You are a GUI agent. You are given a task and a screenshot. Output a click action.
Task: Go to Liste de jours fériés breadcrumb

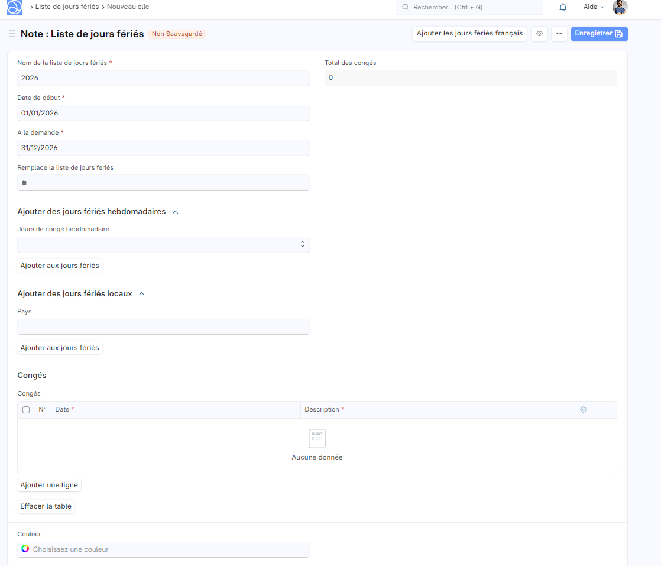[x=67, y=7]
